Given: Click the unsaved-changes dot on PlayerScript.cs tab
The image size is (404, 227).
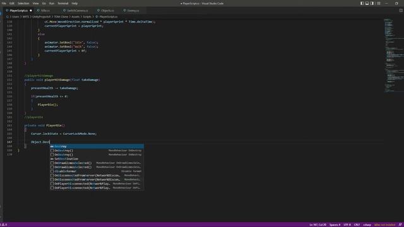Looking at the screenshot, I should coord(31,11).
